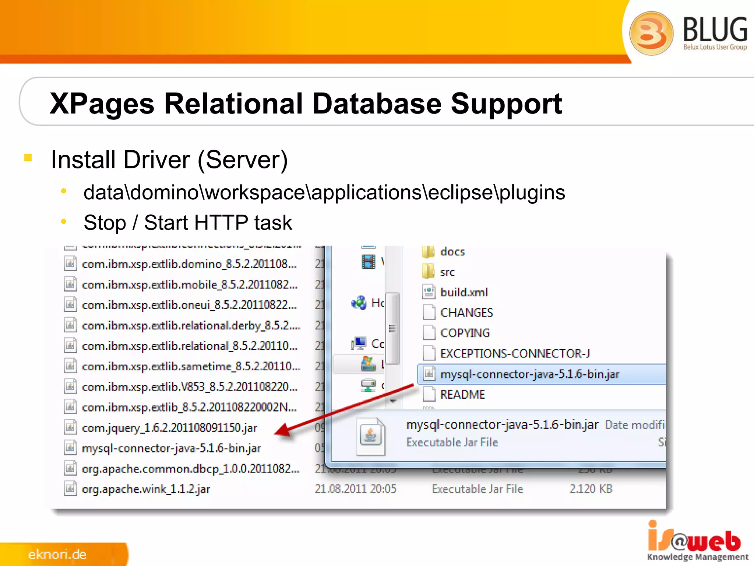The height and width of the screenshot is (566, 754).
Task: Click Executable Jar File label in details pane
Action: 452,442
